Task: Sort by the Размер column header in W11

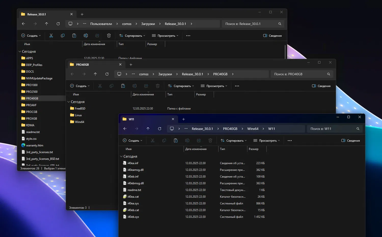Action: point(254,149)
